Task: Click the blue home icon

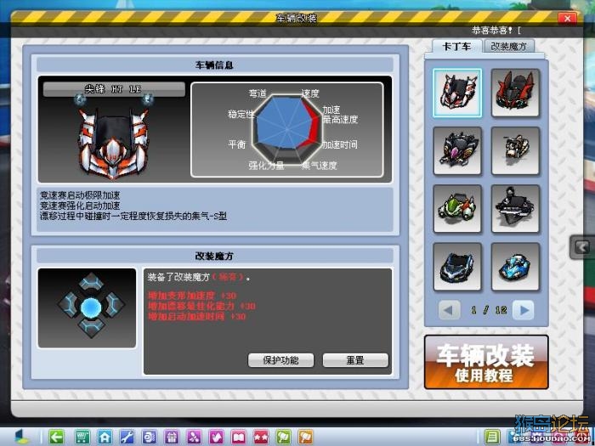Action: tap(105, 438)
